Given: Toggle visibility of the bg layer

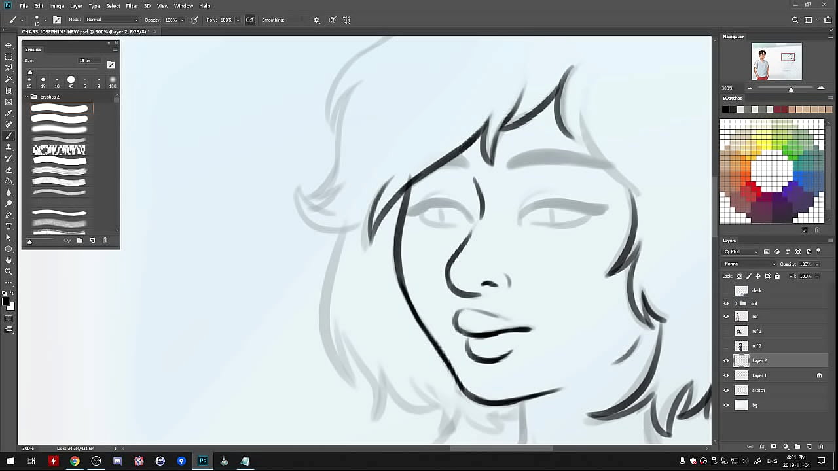Looking at the screenshot, I should [x=726, y=406].
